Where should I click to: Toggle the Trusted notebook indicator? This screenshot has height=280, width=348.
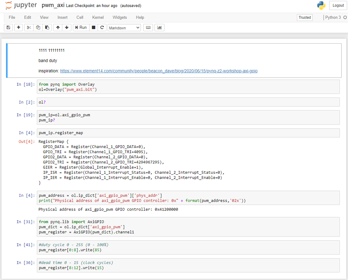click(305, 17)
